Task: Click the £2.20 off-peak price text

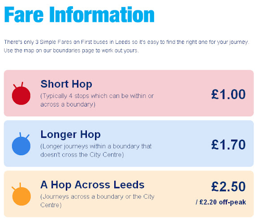Action: 221,202
